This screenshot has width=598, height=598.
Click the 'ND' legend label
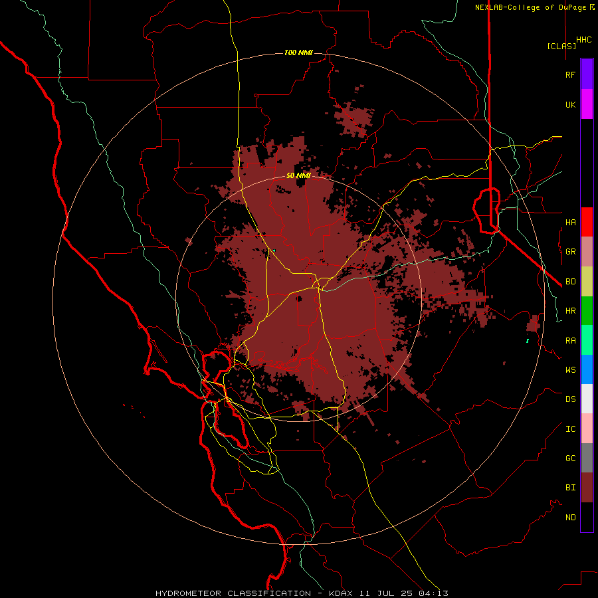[570, 517]
